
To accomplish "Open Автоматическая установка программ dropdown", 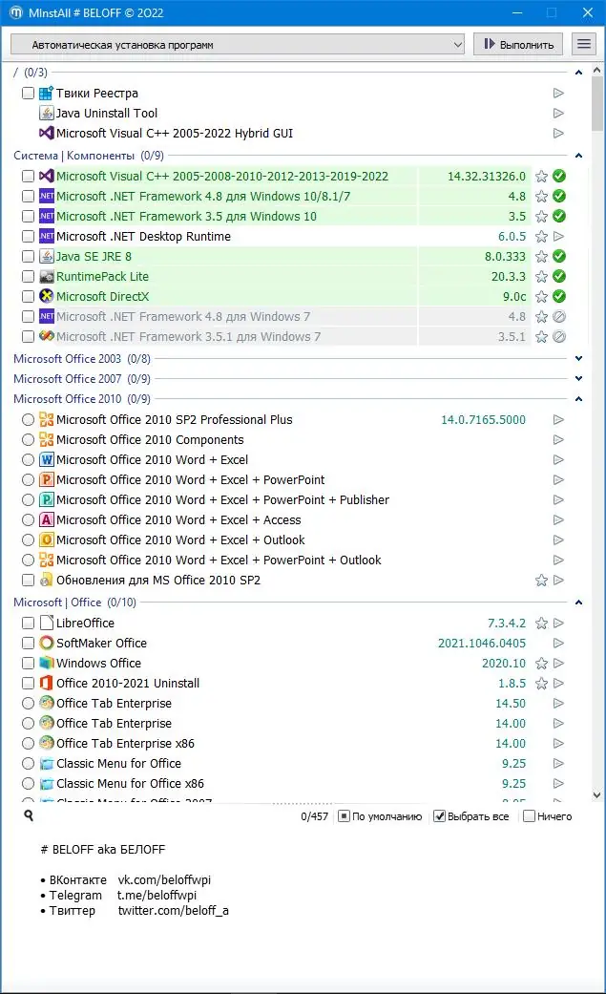I will (238, 44).
